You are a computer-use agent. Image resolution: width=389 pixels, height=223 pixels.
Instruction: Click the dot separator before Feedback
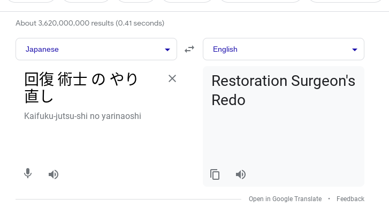(329, 199)
